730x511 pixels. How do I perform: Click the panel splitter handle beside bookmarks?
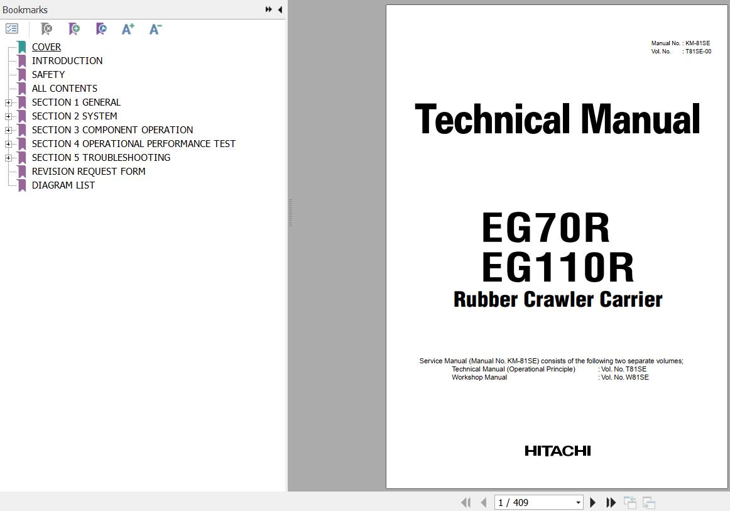coord(290,212)
